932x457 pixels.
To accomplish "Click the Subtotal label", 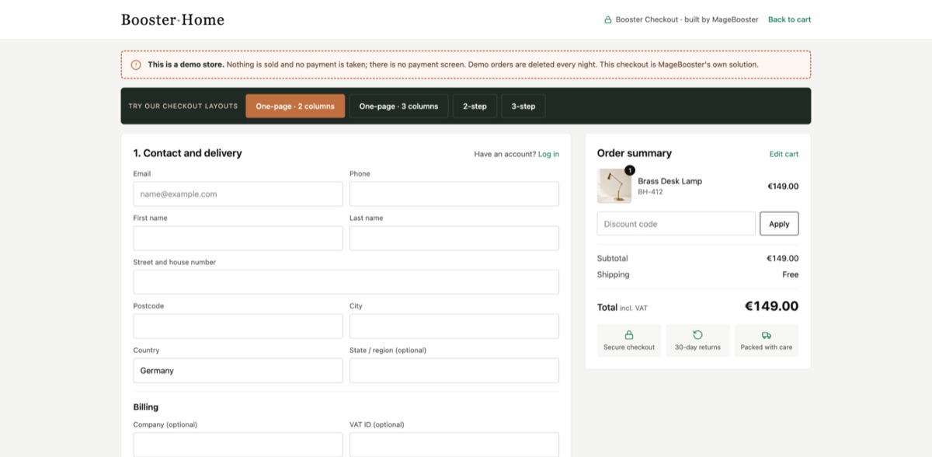I will (612, 258).
